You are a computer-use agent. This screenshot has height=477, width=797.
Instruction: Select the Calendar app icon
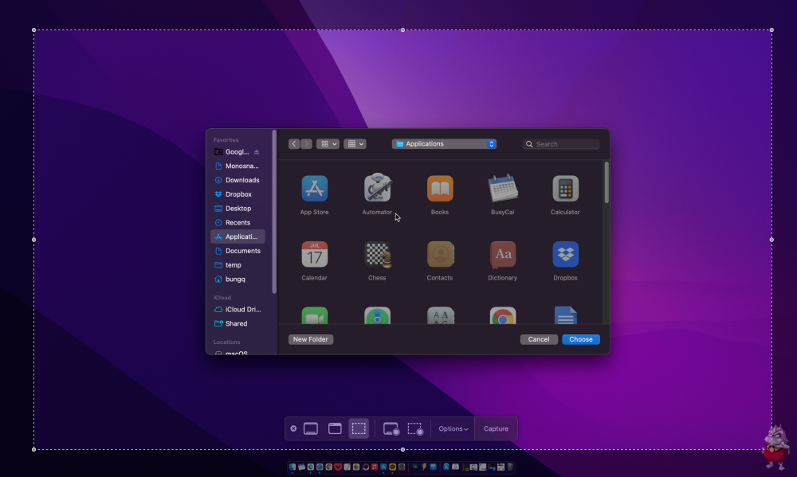(314, 254)
